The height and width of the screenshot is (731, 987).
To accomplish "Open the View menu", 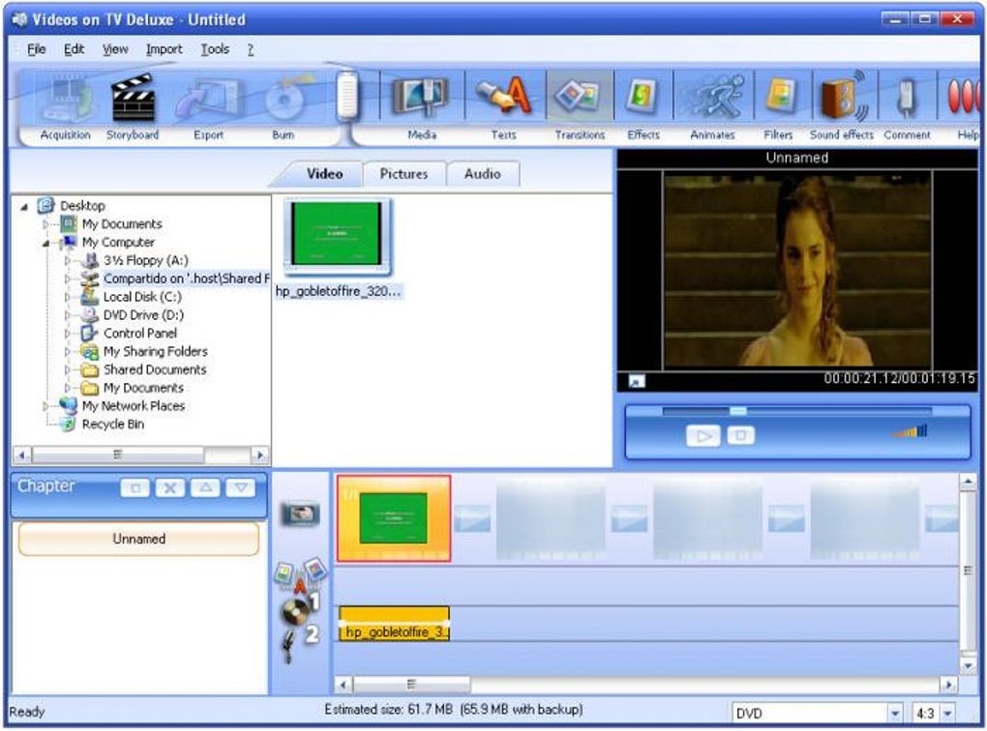I will [115, 49].
